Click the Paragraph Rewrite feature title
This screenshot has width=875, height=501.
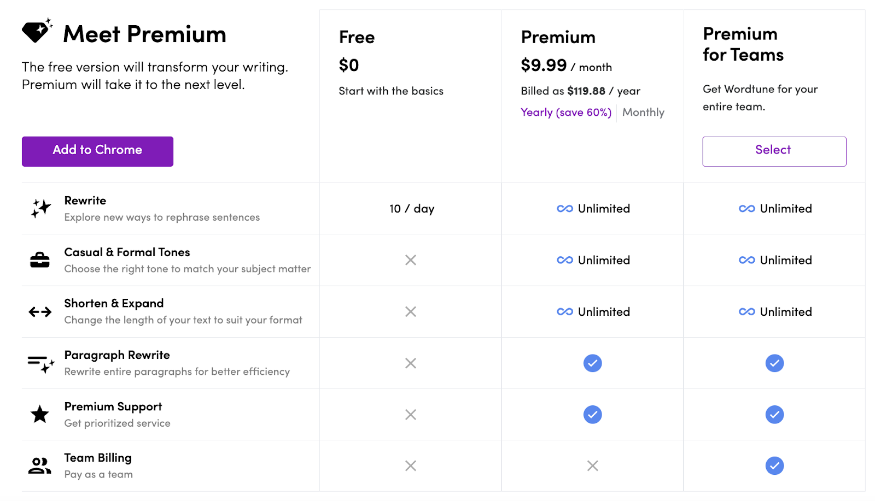pyautogui.click(x=117, y=355)
